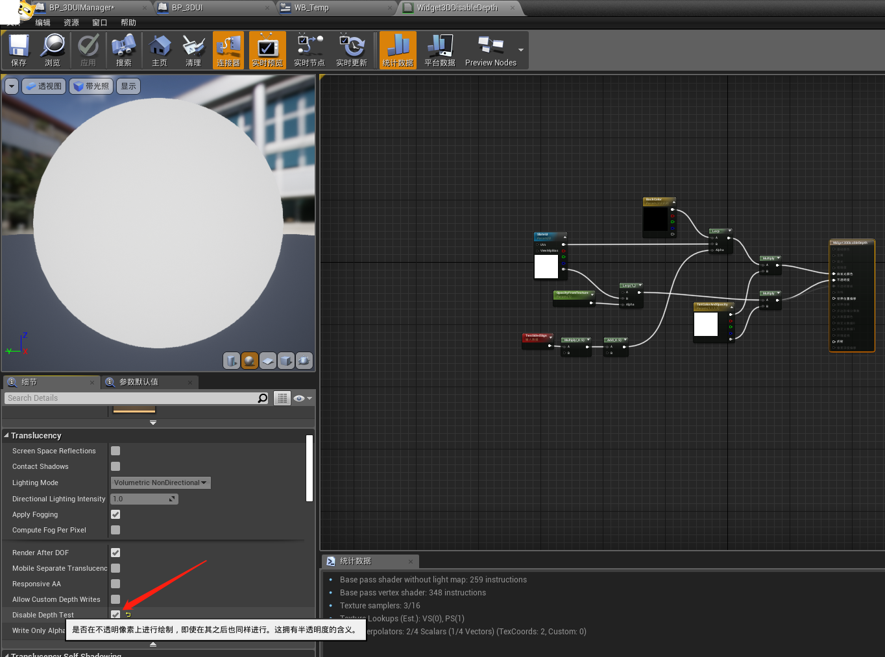885x657 pixels.
Task: Toggle 实时预览 (Live Preview) mode
Action: click(267, 50)
